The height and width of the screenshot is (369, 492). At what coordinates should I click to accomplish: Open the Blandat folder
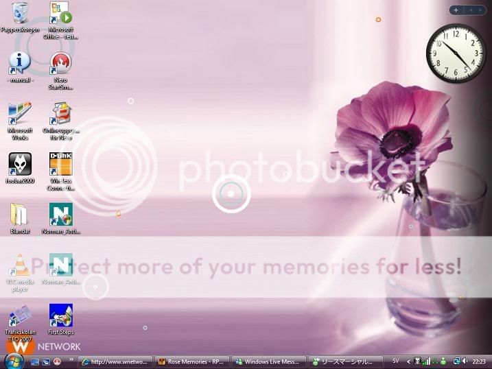click(20, 215)
